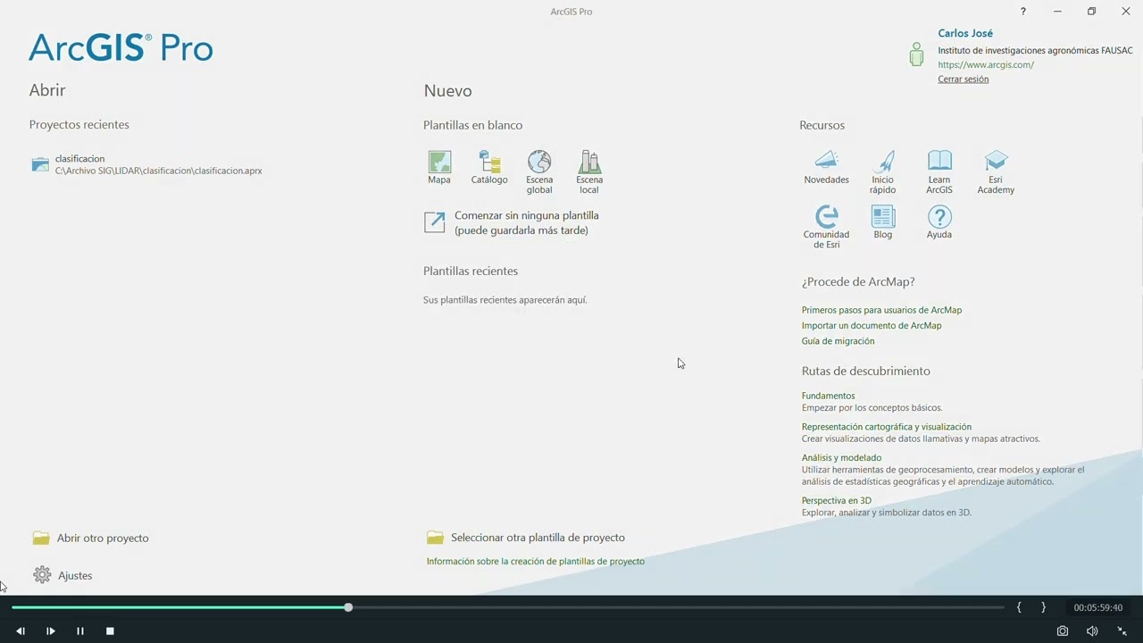Create a new Catálogo blank template
This screenshot has height=643, width=1143.
tap(489, 167)
